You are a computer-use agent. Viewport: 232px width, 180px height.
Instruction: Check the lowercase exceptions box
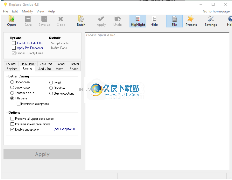19,104
